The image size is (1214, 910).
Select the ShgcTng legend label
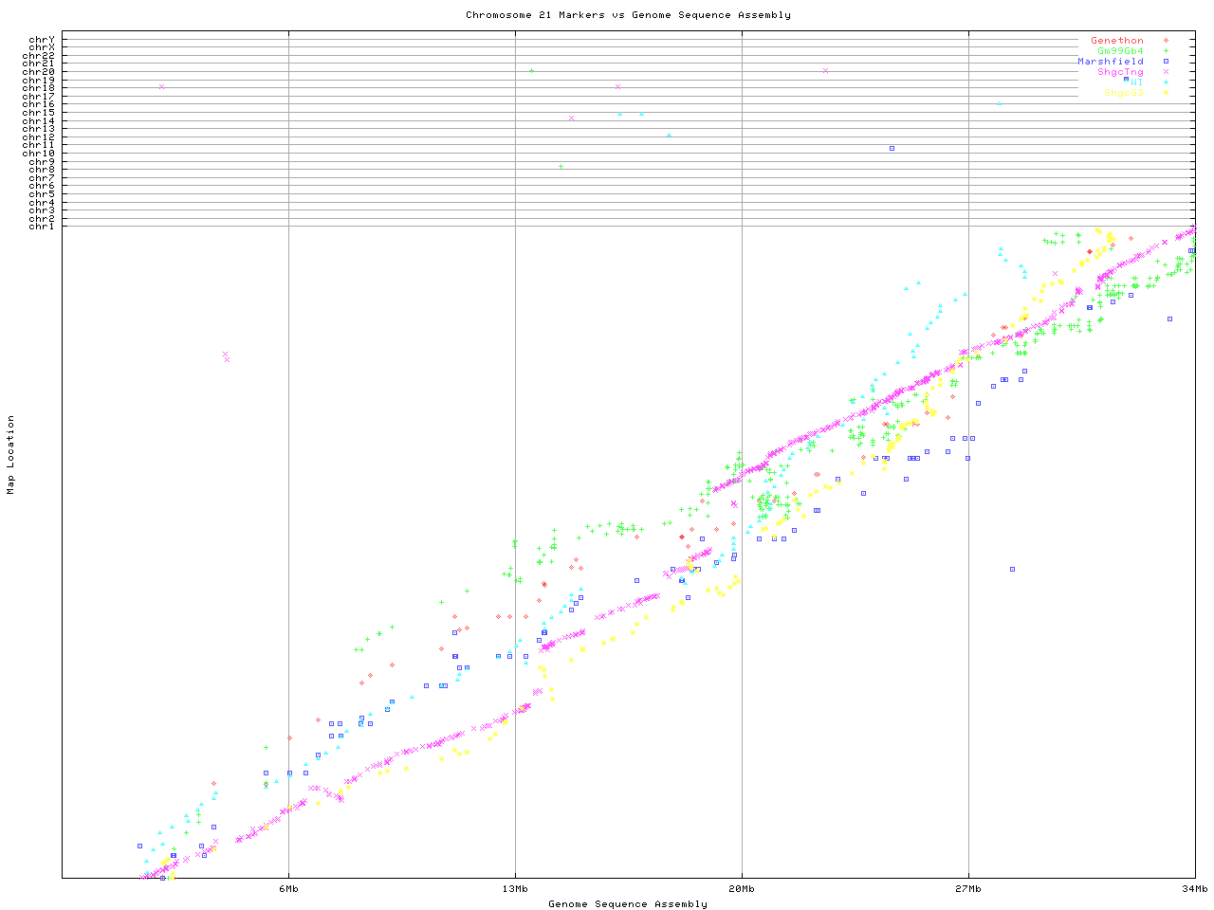pyautogui.click(x=1120, y=72)
